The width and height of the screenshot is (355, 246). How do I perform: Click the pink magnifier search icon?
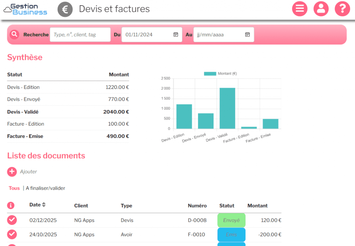(x=14, y=34)
